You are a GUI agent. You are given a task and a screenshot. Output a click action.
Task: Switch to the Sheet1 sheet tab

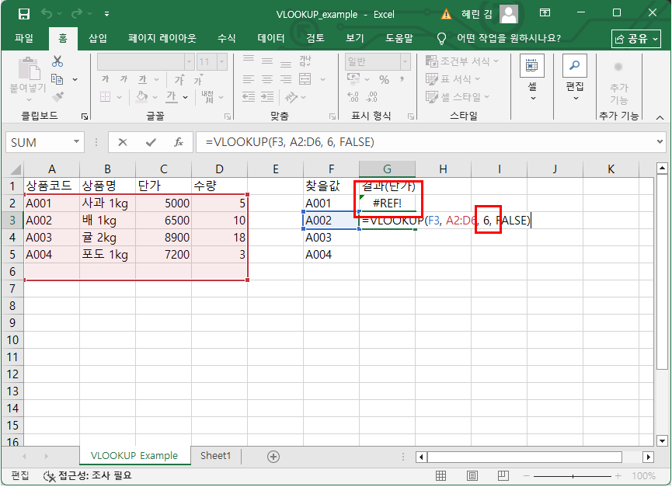[x=215, y=456]
